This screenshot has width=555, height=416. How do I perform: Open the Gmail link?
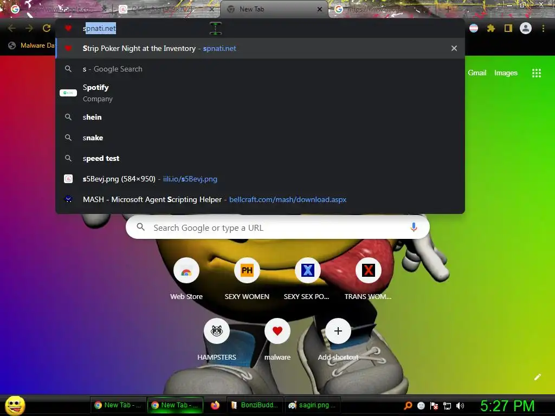tap(477, 73)
